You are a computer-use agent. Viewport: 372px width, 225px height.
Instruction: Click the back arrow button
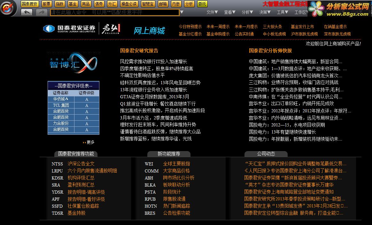tap(27, 12)
